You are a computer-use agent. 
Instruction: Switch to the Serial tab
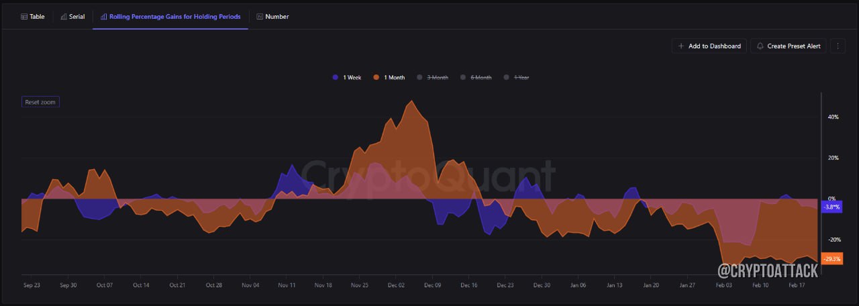pyautogui.click(x=72, y=16)
